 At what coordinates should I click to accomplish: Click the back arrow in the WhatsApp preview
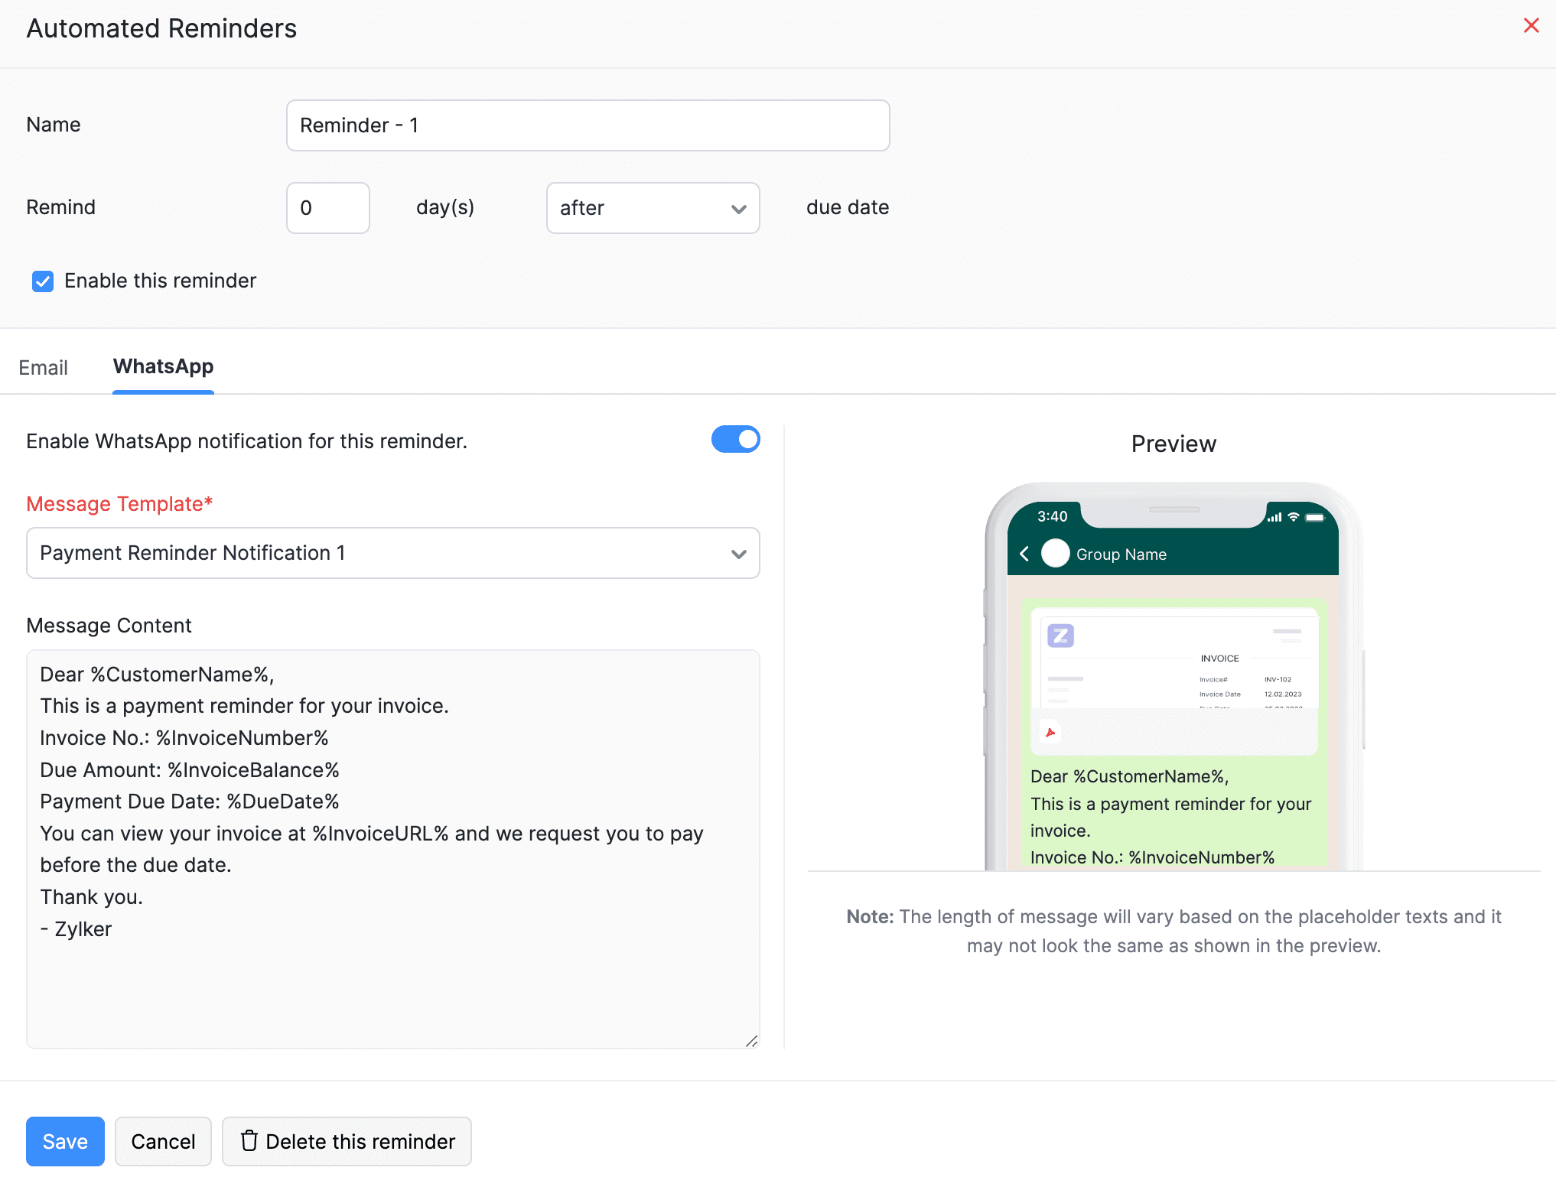pos(1025,554)
